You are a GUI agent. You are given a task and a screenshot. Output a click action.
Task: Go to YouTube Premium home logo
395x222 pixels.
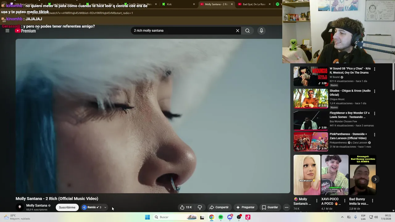25,31
